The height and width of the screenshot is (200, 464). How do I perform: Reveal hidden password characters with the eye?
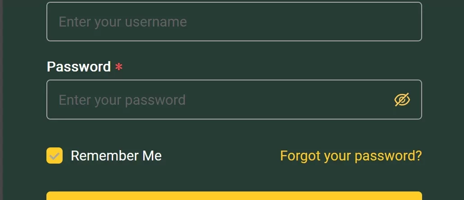tap(402, 100)
